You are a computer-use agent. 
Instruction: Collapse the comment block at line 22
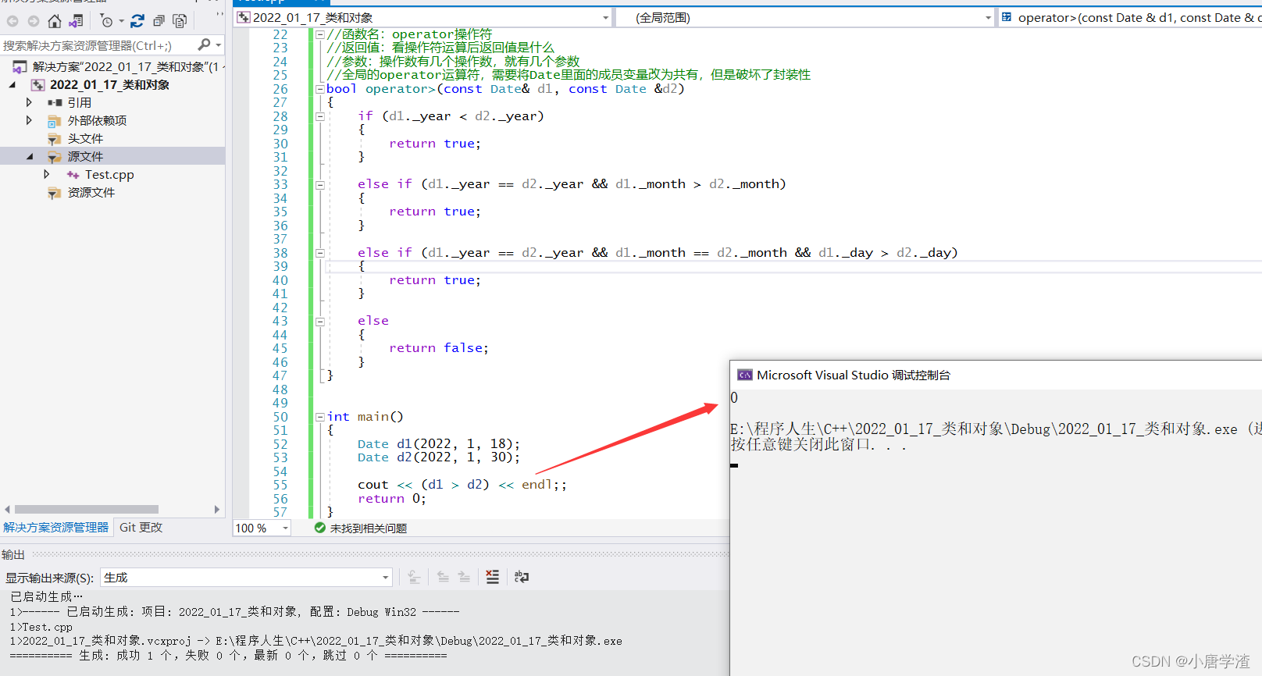(x=320, y=34)
